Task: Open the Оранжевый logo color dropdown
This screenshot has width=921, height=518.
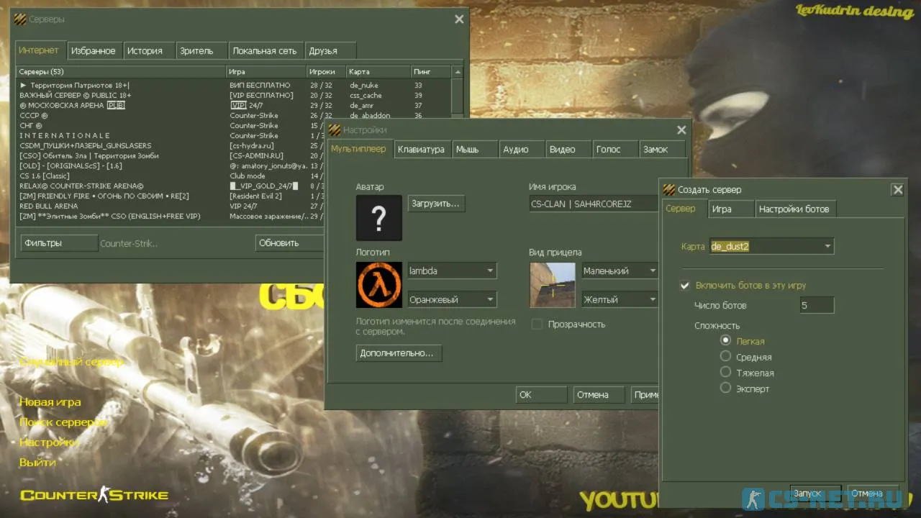Action: pyautogui.click(x=452, y=300)
